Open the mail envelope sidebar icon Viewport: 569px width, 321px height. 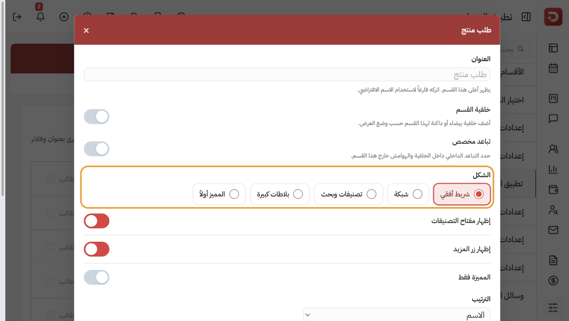pos(553,230)
